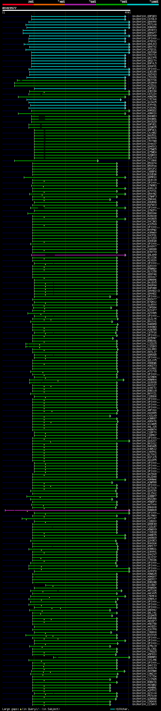Select label UniRef100_B4N8U9
Image resolution: width=161 pixels, height=711 pixels.
pos(144,510)
